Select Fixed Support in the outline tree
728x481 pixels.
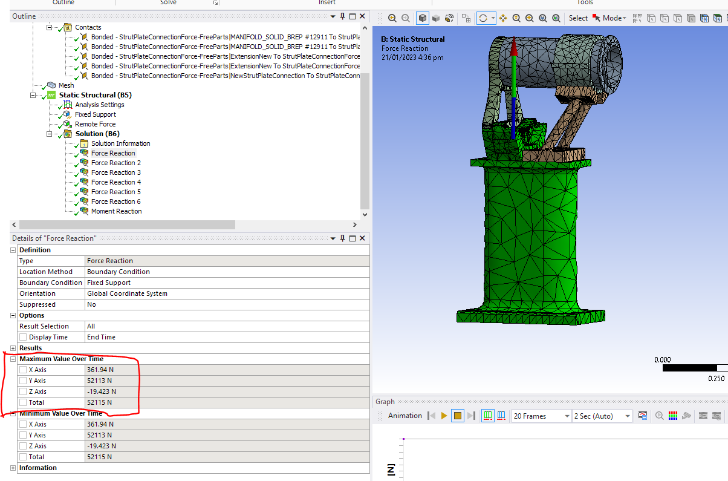[x=95, y=114]
